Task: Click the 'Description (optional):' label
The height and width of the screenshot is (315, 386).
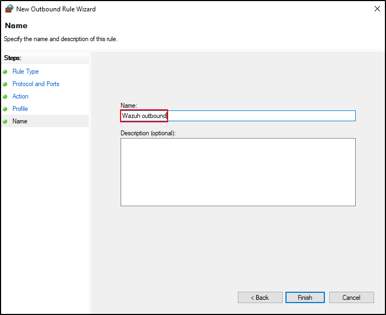Action: tap(148, 133)
